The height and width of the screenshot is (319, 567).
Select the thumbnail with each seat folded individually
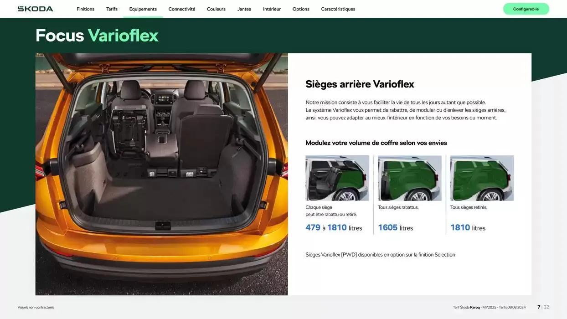(337, 178)
